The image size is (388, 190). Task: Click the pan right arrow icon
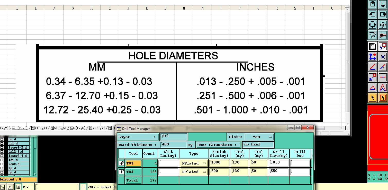coord(383,14)
